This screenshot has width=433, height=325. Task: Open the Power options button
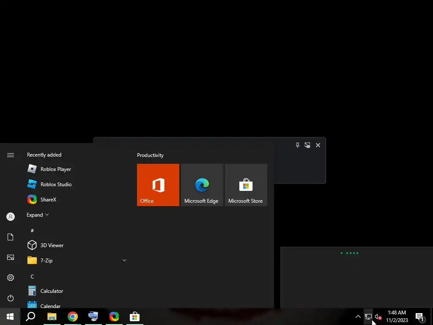tap(11, 298)
